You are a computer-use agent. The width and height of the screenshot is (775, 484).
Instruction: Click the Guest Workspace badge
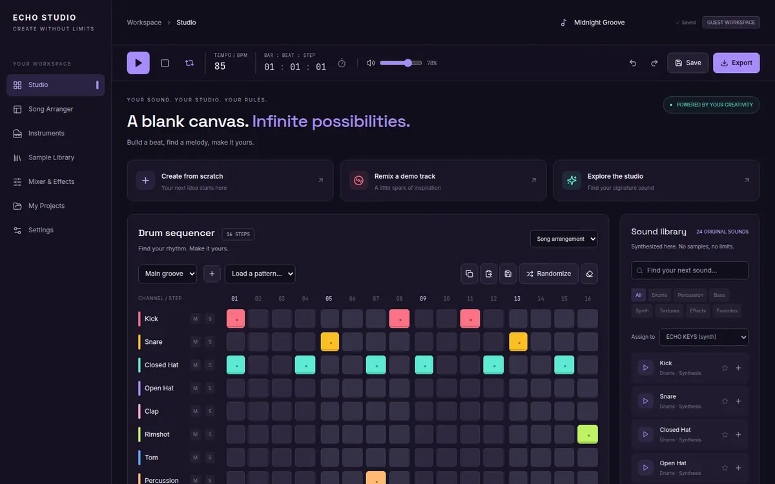point(731,23)
